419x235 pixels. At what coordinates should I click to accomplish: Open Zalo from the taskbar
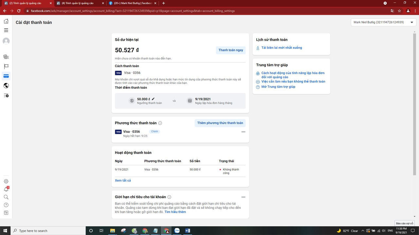tap(177, 231)
